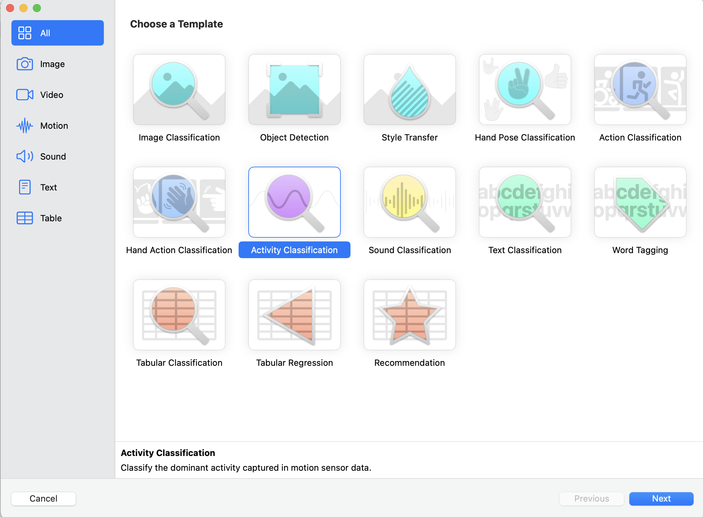Open the Sound category in sidebar
This screenshot has height=517, width=703.
click(x=53, y=157)
